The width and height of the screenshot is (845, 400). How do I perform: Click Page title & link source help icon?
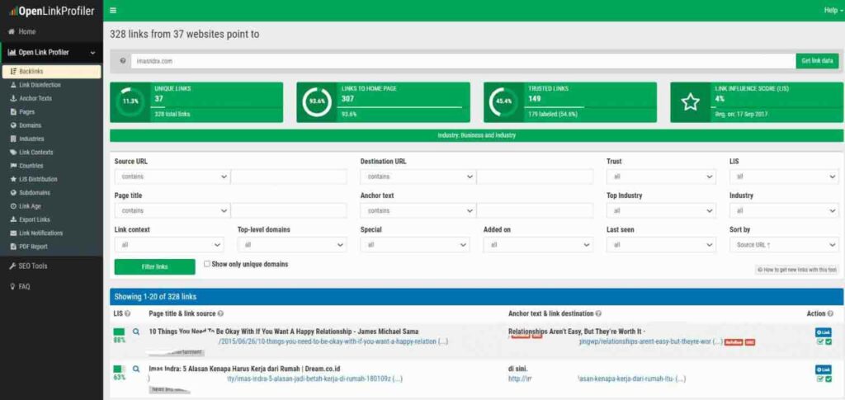220,313
